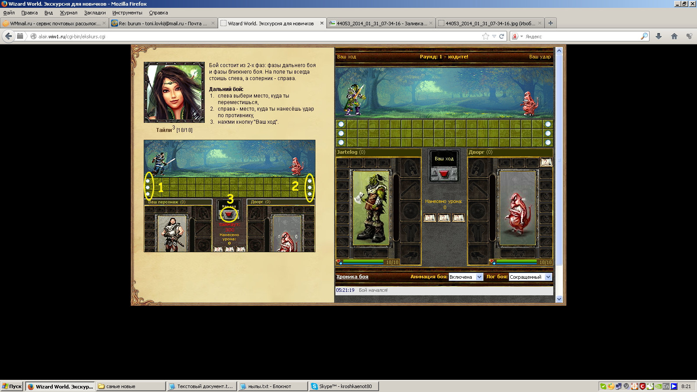Select middle-right strike position radio

coord(548,133)
